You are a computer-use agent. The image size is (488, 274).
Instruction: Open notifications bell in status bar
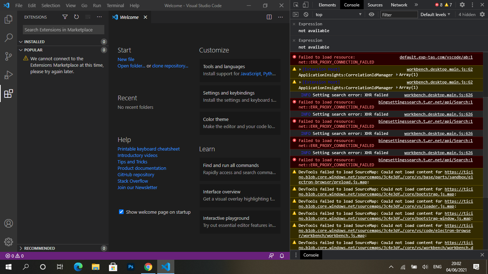point(282,256)
